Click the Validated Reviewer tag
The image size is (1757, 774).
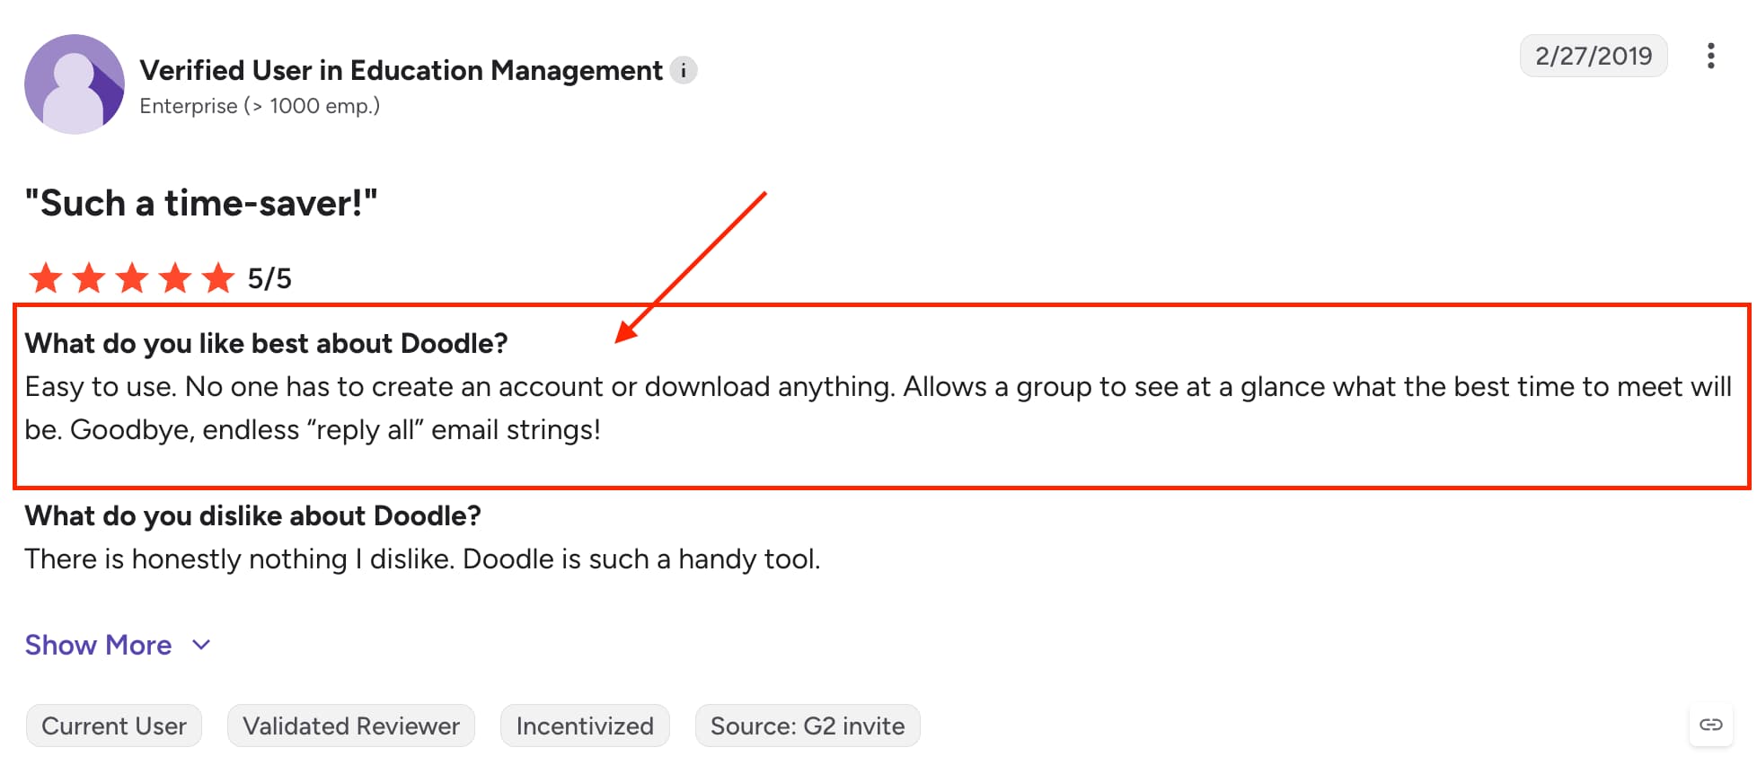[351, 726]
